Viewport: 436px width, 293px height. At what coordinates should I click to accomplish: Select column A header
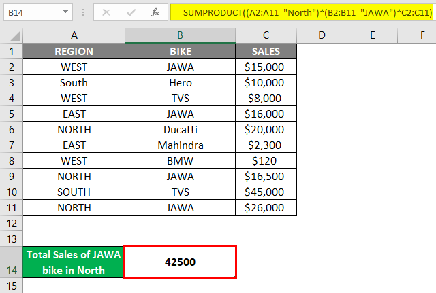pyautogui.click(x=74, y=35)
